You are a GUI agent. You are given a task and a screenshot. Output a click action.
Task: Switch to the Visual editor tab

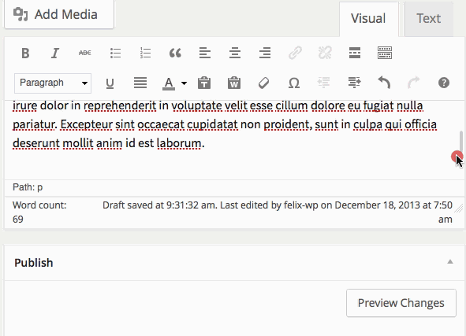pos(368,19)
